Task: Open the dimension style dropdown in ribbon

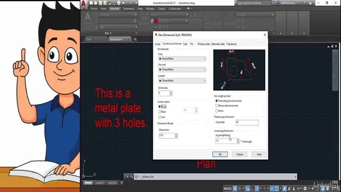Action: coord(169,14)
